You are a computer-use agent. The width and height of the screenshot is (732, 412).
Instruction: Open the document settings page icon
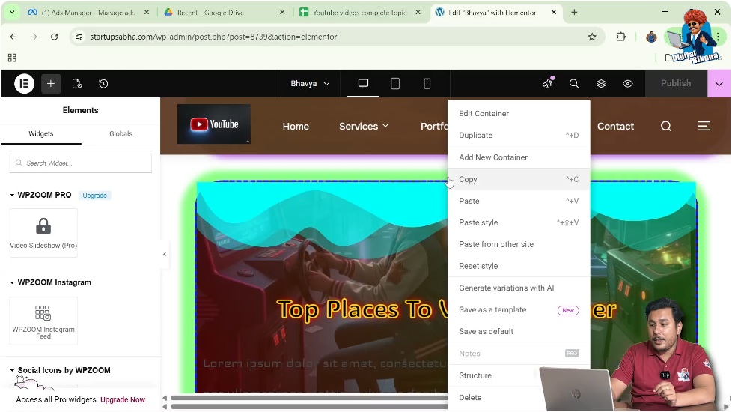click(77, 84)
